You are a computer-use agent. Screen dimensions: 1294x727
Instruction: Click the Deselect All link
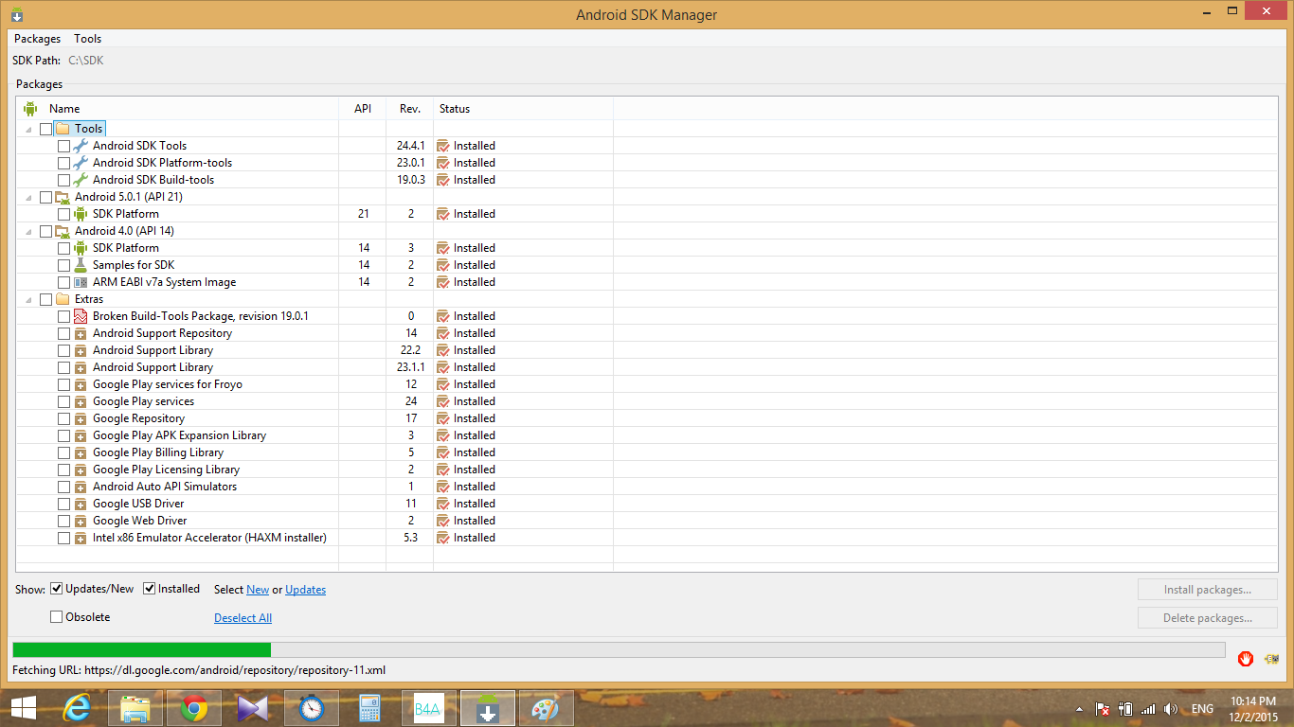tap(243, 618)
